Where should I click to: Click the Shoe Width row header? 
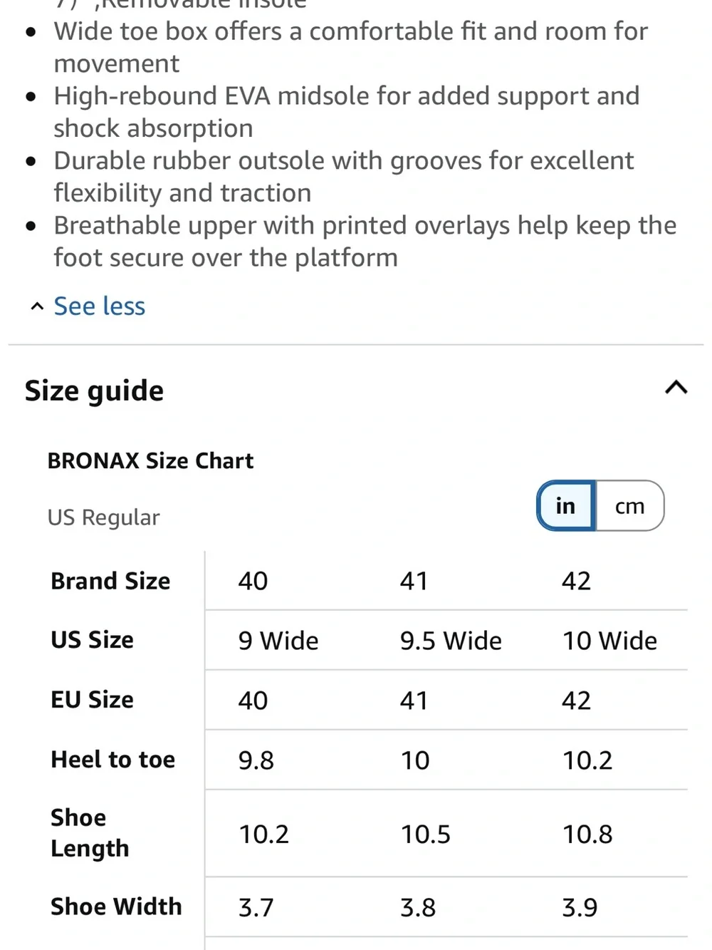click(x=116, y=907)
